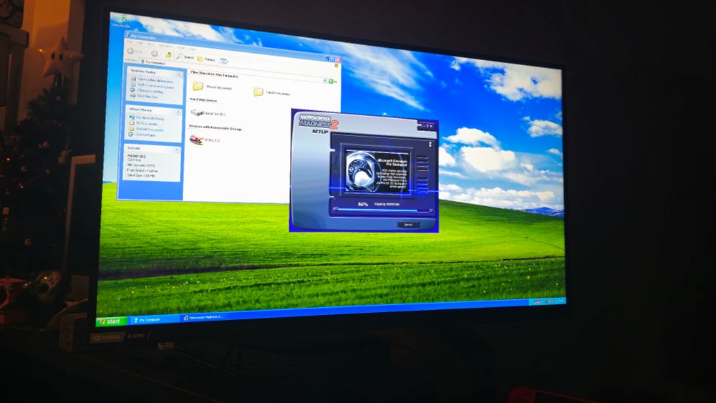Open My Documents in Other Places

pyautogui.click(x=143, y=123)
